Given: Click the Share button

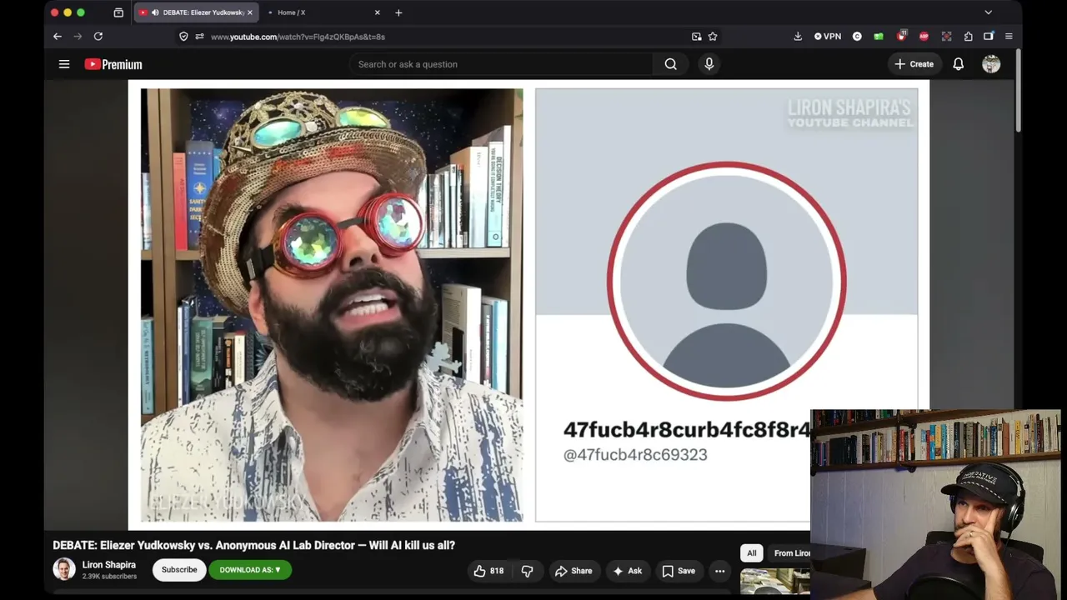Looking at the screenshot, I should (574, 571).
